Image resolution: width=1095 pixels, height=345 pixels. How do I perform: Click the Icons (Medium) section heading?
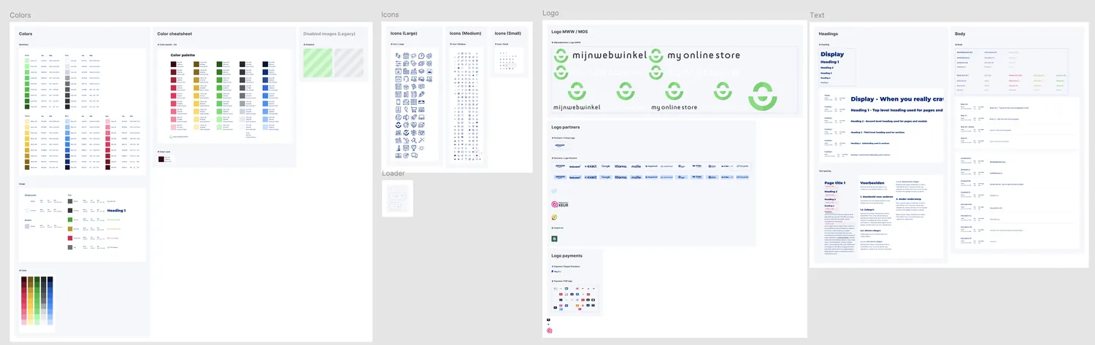coord(465,34)
